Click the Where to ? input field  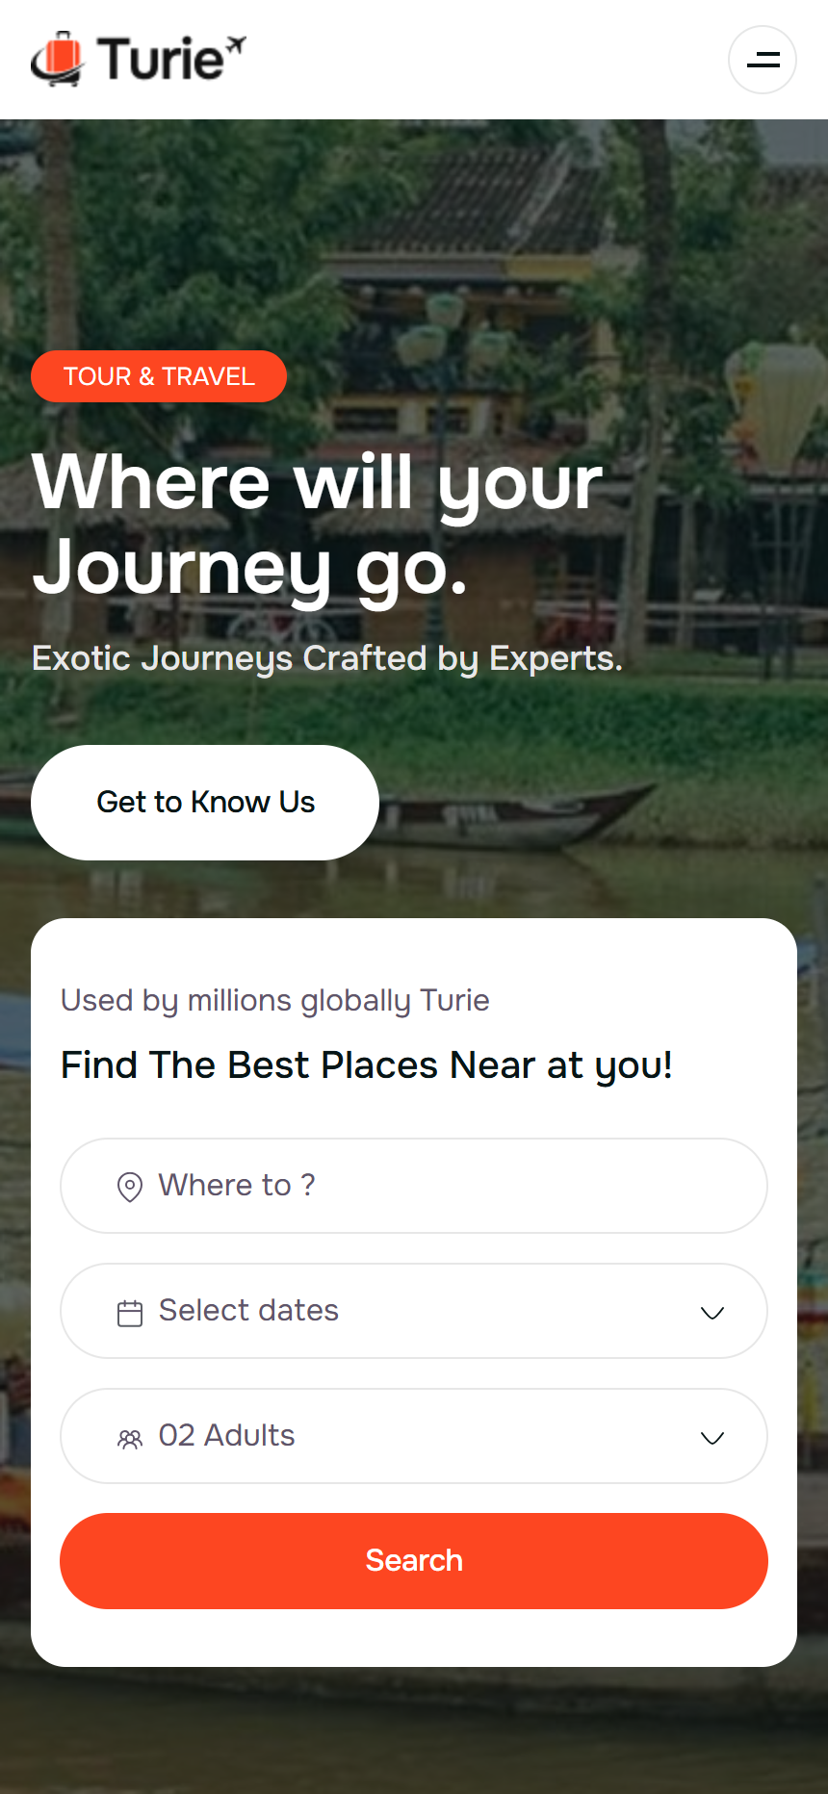pos(414,1186)
